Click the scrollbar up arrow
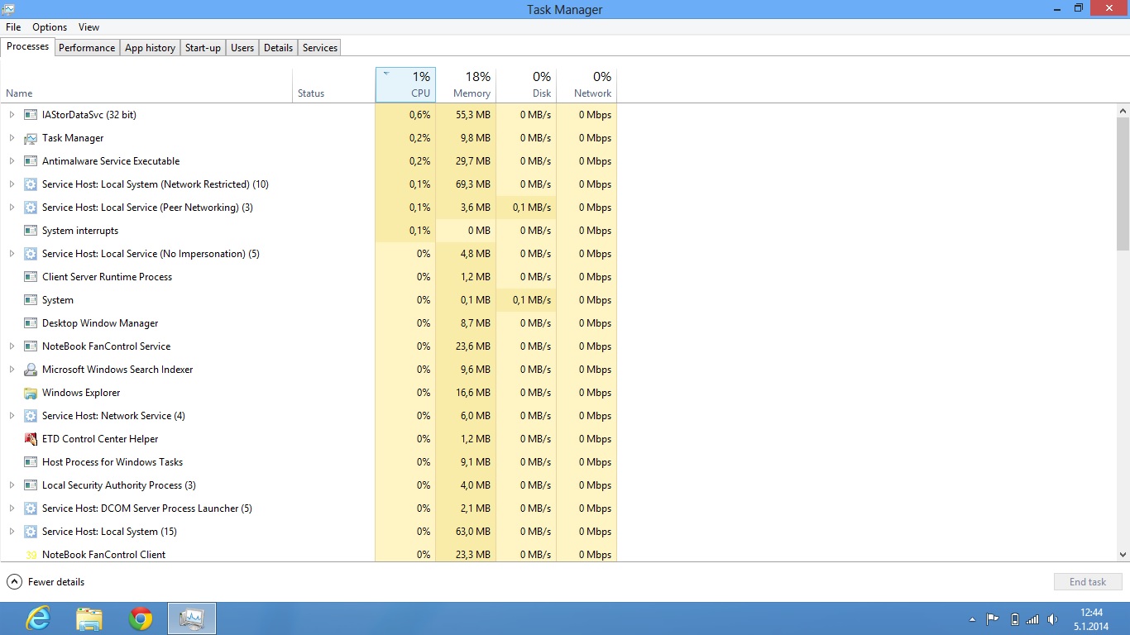The image size is (1130, 635). pos(1123,111)
